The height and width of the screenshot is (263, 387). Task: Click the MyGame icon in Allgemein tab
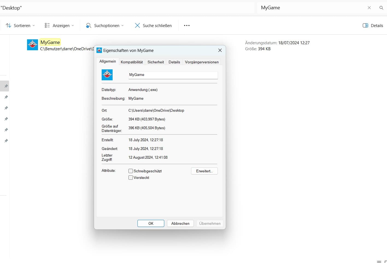pyautogui.click(x=107, y=75)
